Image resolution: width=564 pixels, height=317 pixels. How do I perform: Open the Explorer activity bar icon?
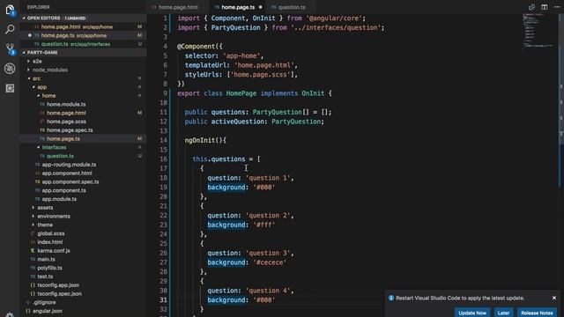click(10, 10)
